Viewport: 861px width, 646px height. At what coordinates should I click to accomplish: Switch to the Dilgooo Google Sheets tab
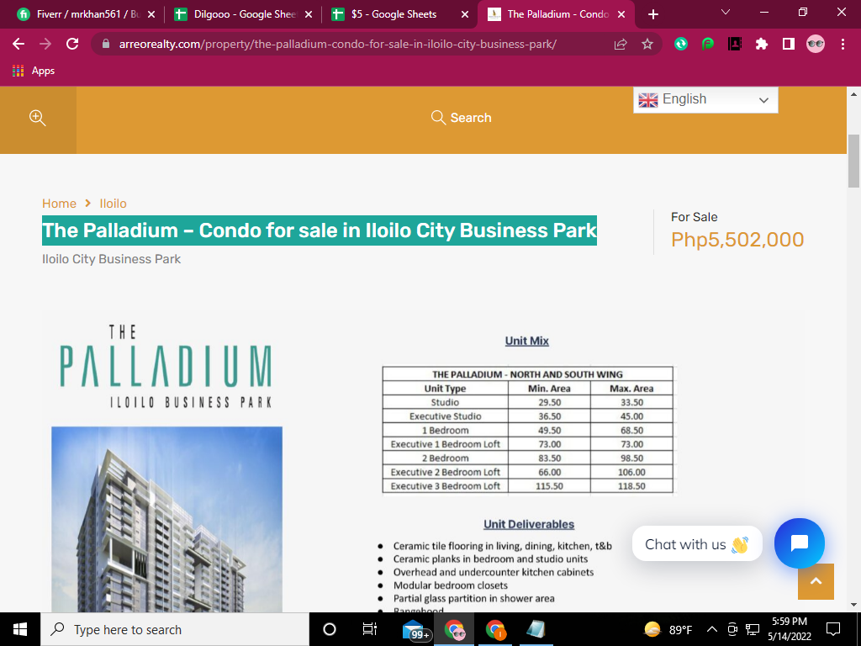pos(243,14)
